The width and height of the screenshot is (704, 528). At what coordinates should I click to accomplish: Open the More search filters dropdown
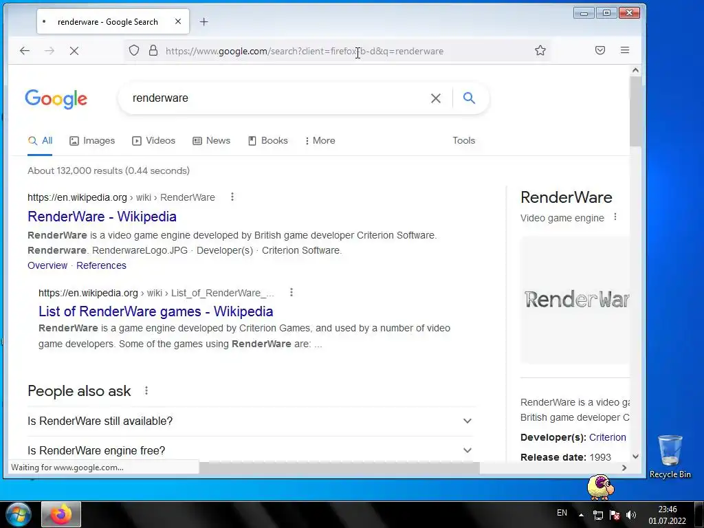[x=320, y=140]
